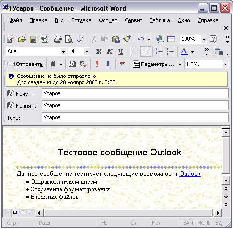Click the Параметры options button
233x229 pixels.
(x=153, y=64)
